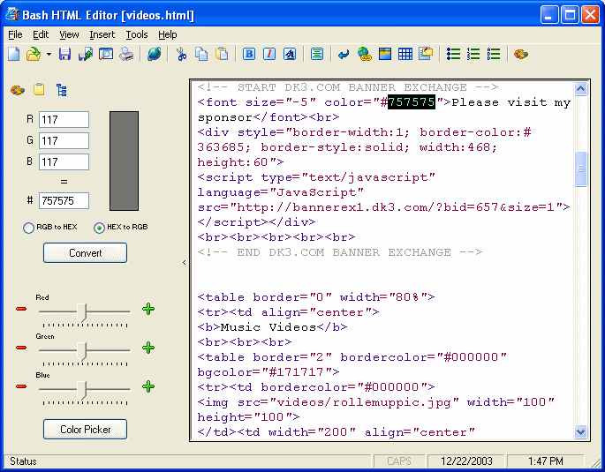Click the globe browser preview icon
Viewport: 605px width, 472px height.
pyautogui.click(x=155, y=55)
